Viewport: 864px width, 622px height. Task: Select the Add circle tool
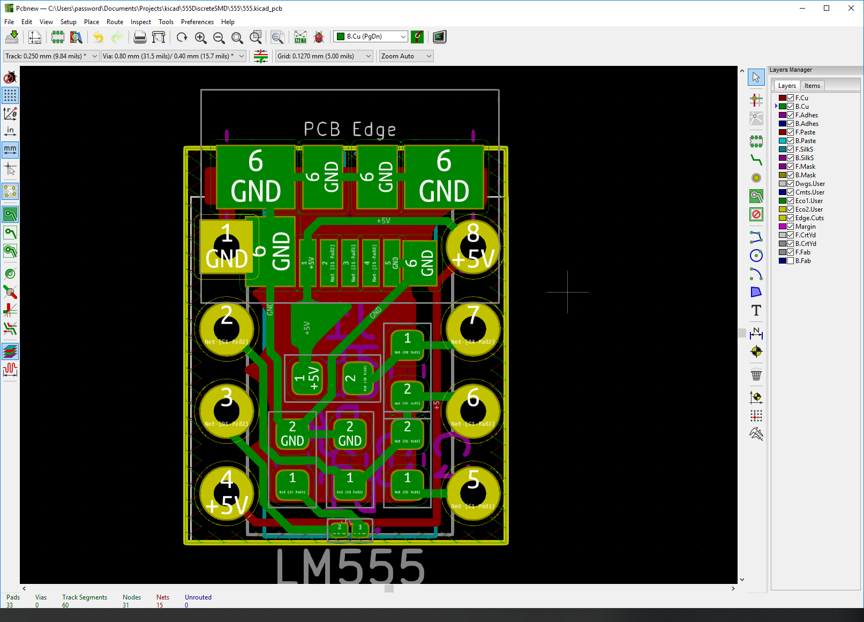point(756,256)
